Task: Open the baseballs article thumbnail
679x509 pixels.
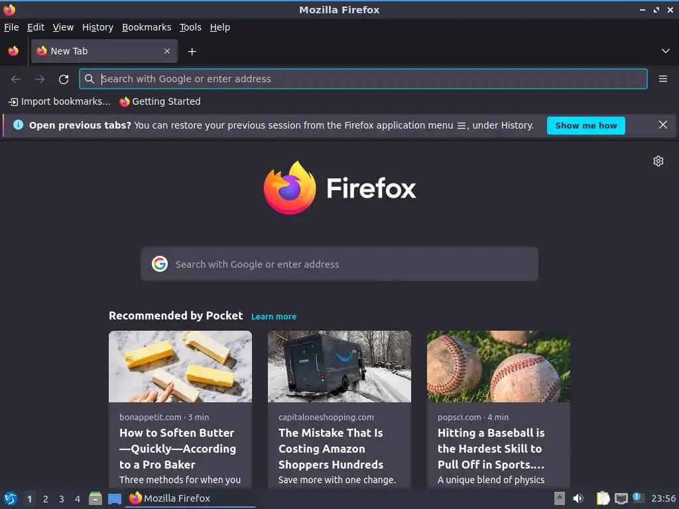Action: (499, 367)
